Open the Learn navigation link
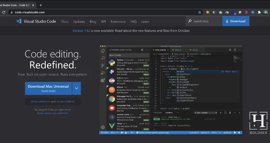This screenshot has height=143, width=270. (145, 21)
